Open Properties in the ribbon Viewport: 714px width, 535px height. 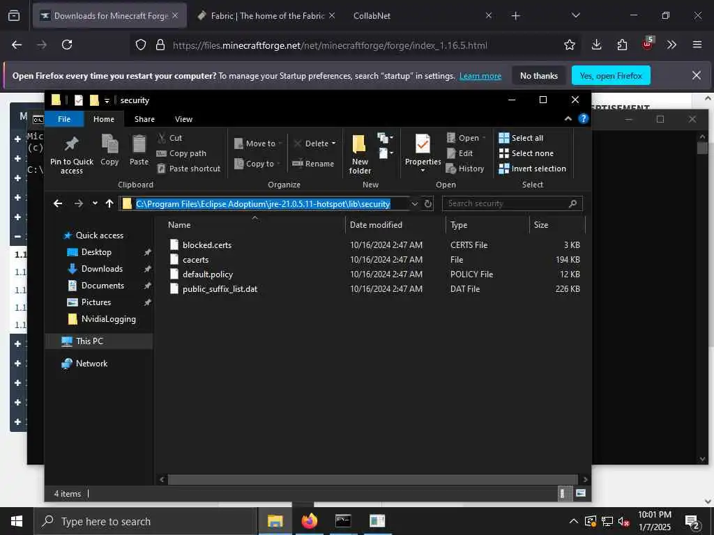[x=423, y=153]
